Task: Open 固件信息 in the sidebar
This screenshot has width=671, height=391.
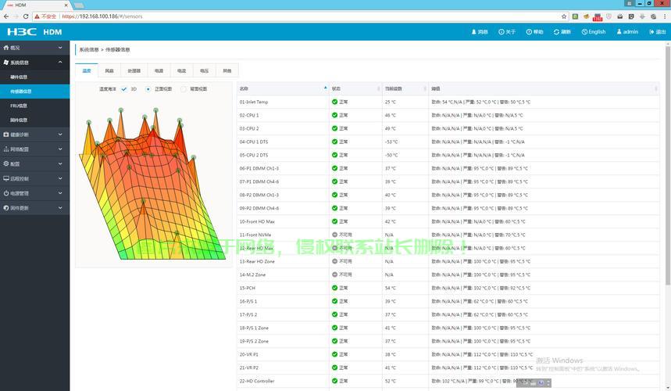Action: tap(34, 120)
